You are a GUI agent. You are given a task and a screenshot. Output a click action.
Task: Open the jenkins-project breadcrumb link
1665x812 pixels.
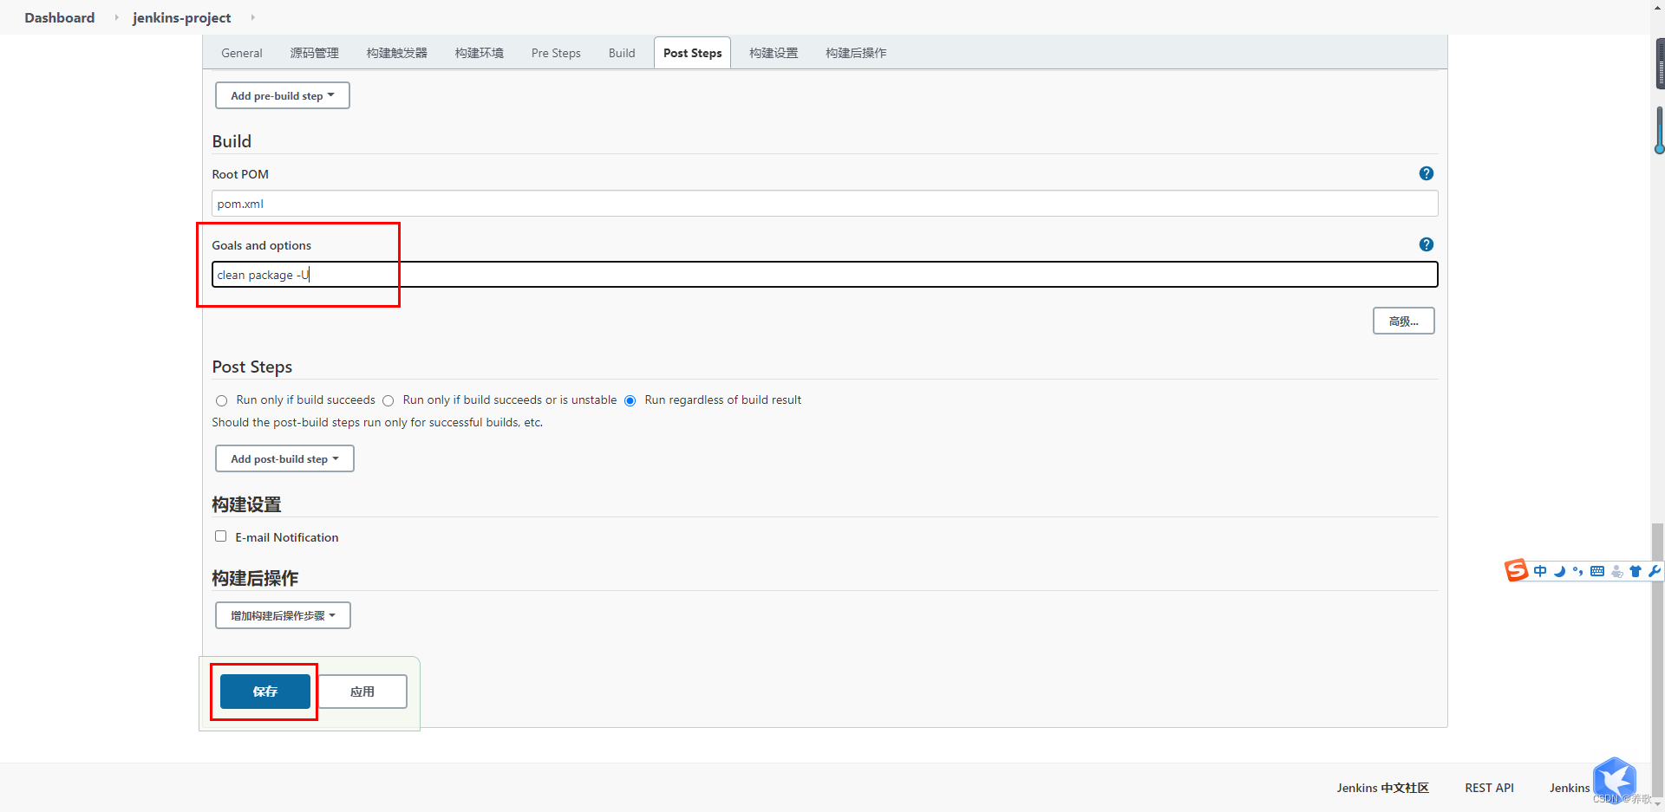[181, 17]
